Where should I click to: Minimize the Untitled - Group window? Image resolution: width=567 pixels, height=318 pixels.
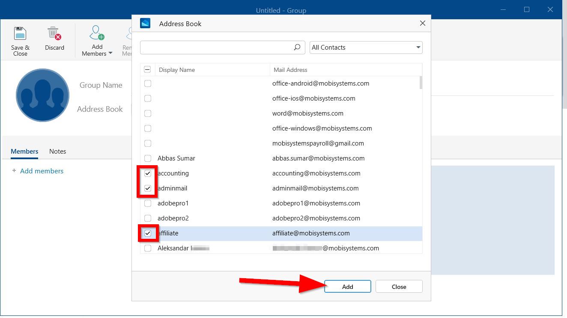tap(503, 9)
